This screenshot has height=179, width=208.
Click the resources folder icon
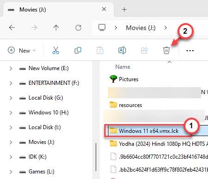pyautogui.click(x=113, y=105)
